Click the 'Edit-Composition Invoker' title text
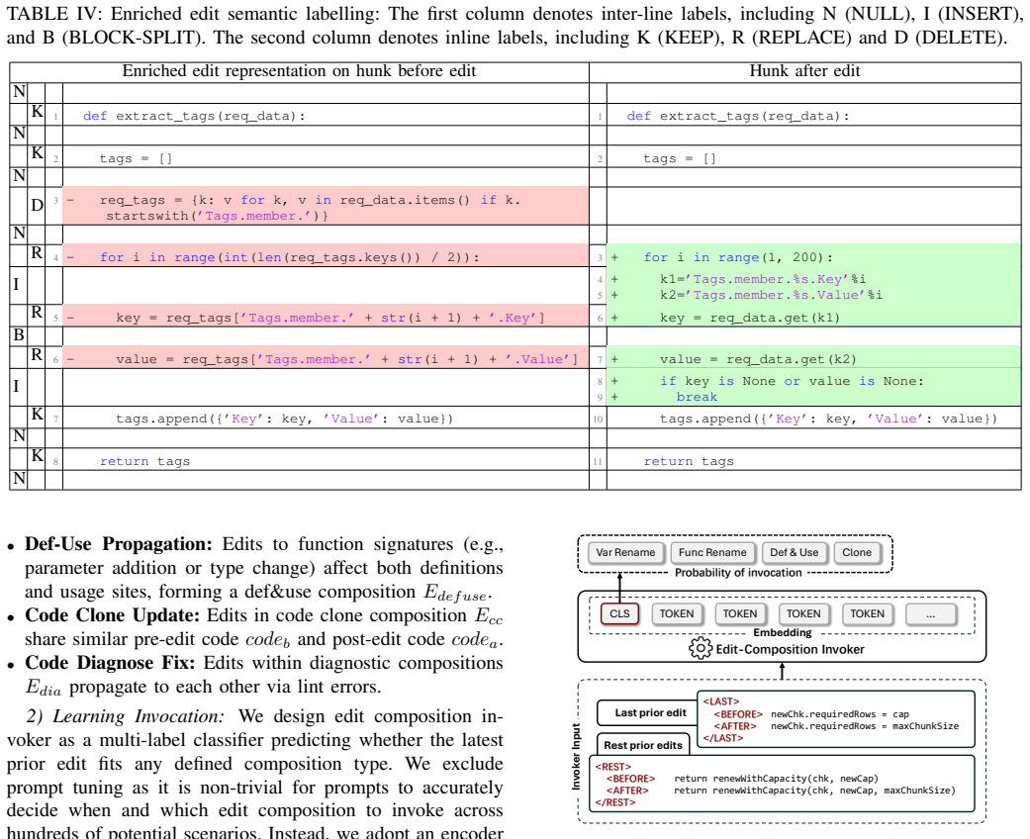Image resolution: width=1030 pixels, height=839 pixels. pyautogui.click(x=790, y=649)
